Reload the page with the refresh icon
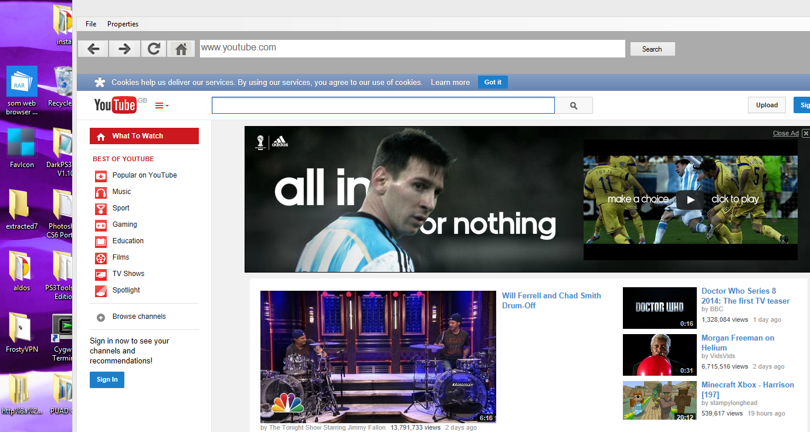Viewport: 810px width, 432px height. [x=154, y=49]
